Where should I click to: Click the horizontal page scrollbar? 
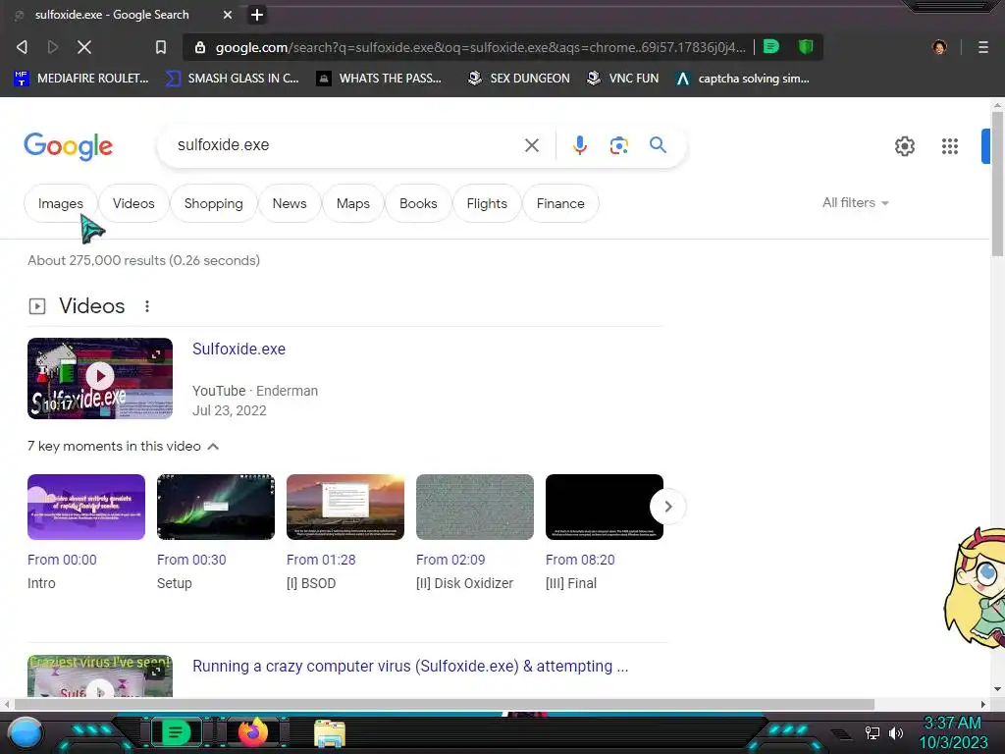pyautogui.click(x=445, y=704)
